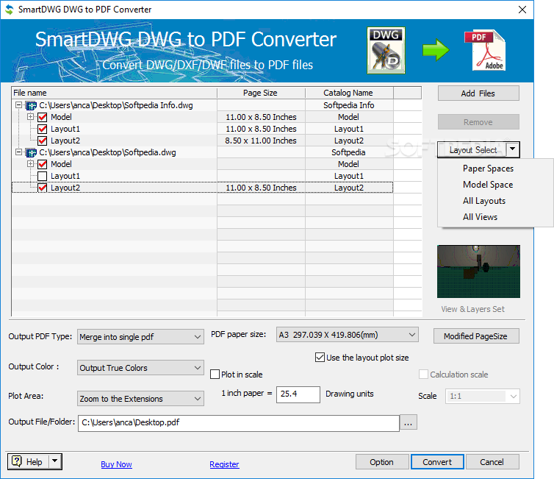Image resolution: width=554 pixels, height=479 pixels.
Task: Click the Cancel button
Action: coord(492,462)
